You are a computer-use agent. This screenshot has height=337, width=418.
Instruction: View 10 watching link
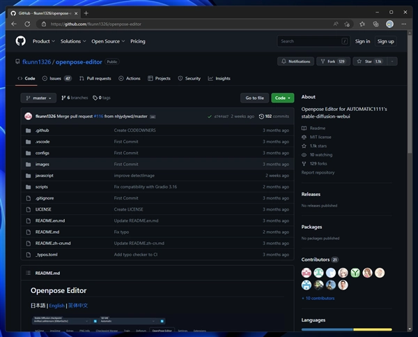[x=317, y=155]
